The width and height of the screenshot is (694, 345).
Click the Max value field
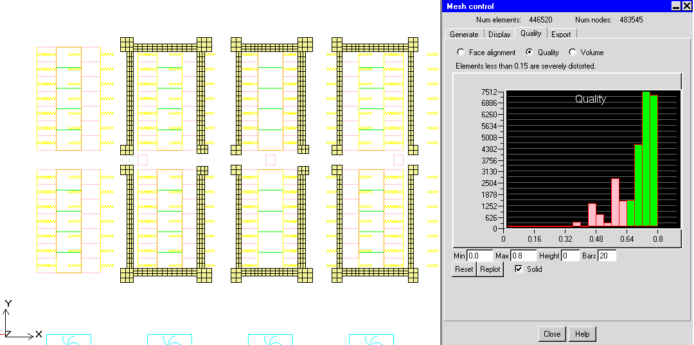tap(524, 256)
